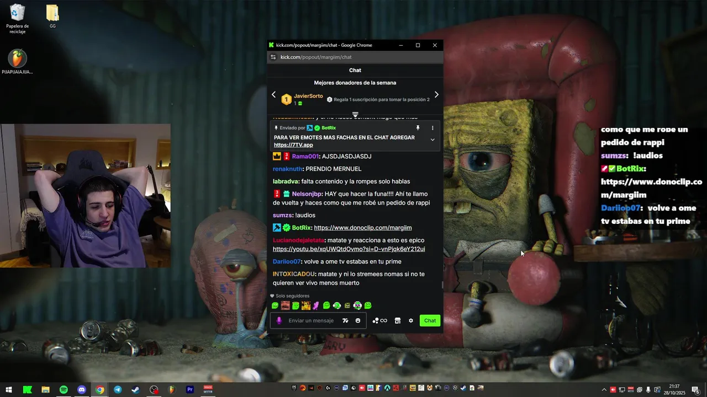Open Premiere Pro from the taskbar

click(x=190, y=390)
